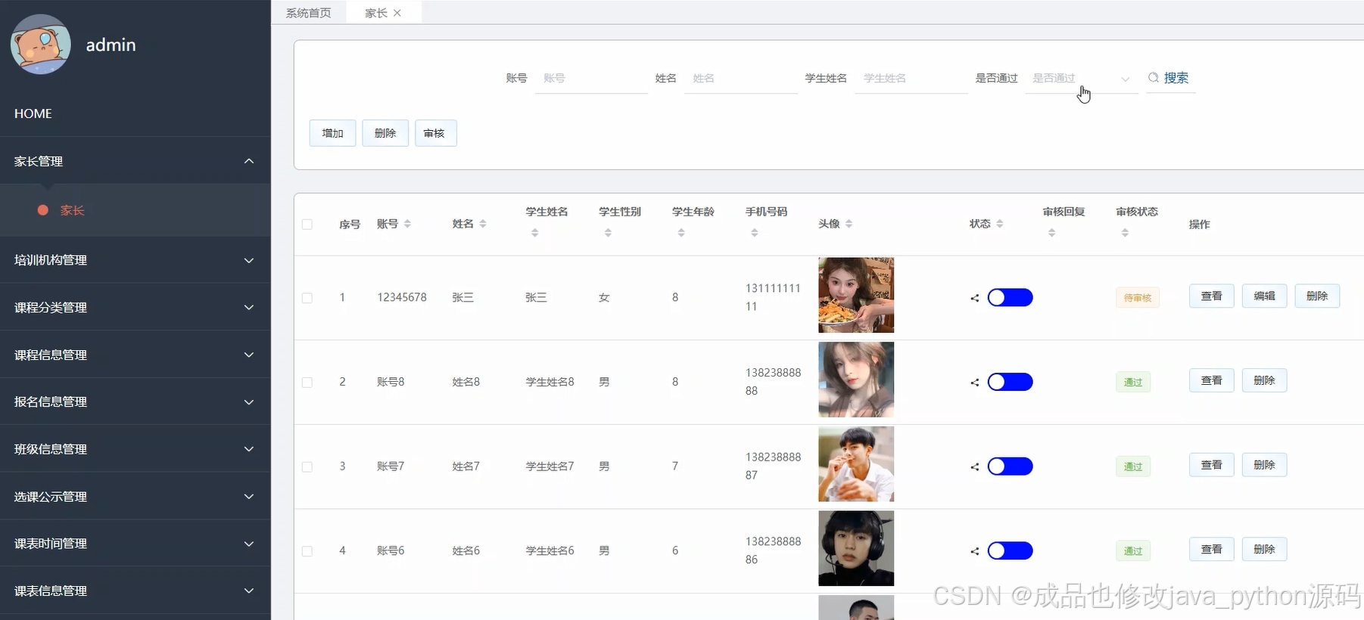Check the row 1 checkbox for 12345678
The height and width of the screenshot is (620, 1364).
pos(307,298)
